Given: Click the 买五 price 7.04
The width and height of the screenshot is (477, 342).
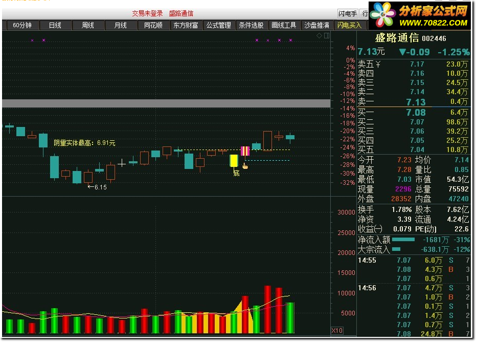Looking at the screenshot, I should [417, 149].
